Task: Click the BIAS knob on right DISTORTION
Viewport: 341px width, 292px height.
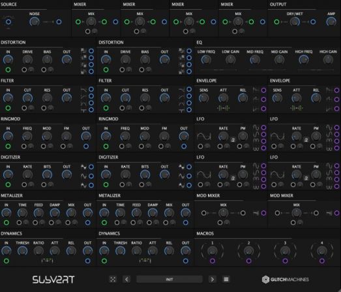Action: (145, 60)
